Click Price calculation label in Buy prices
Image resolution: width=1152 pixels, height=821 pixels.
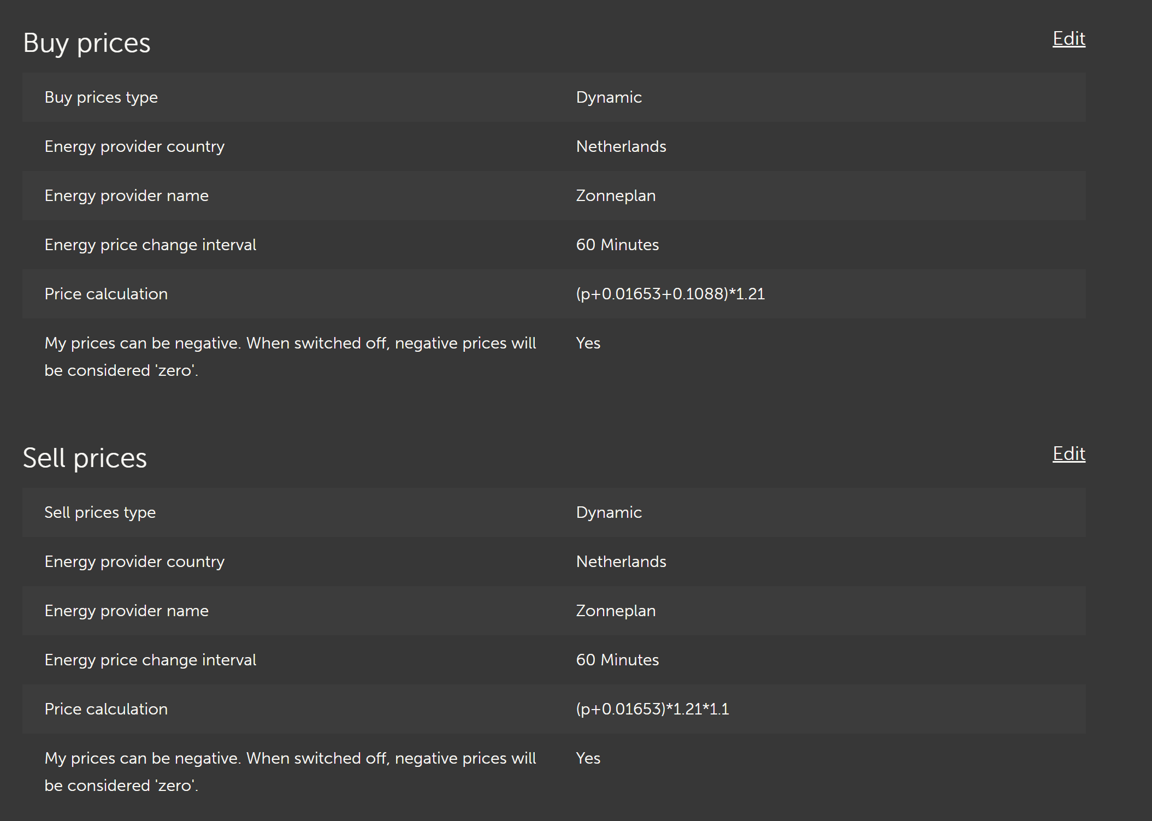106,294
